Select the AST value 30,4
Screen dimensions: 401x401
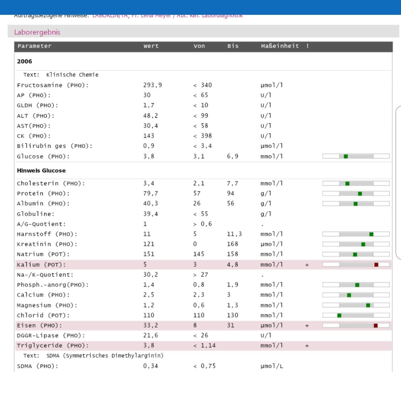click(150, 125)
